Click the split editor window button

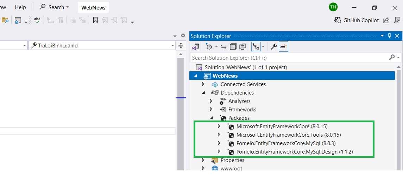point(181,46)
